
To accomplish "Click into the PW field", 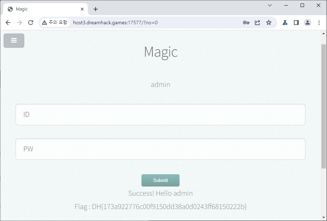I will (x=160, y=149).
